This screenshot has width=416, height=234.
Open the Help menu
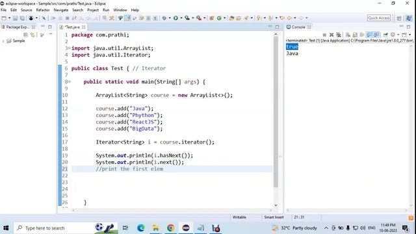(135, 10)
